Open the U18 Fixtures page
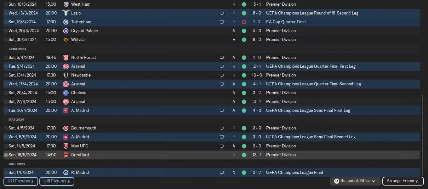Viewport: 428px width, 189px height. coord(57,181)
